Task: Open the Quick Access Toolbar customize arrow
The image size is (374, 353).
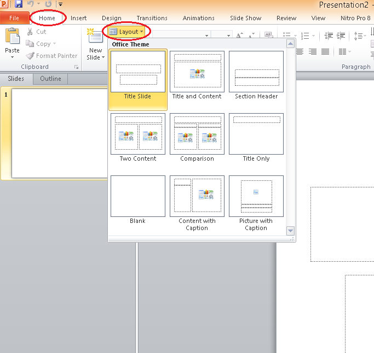Action: [60, 5]
